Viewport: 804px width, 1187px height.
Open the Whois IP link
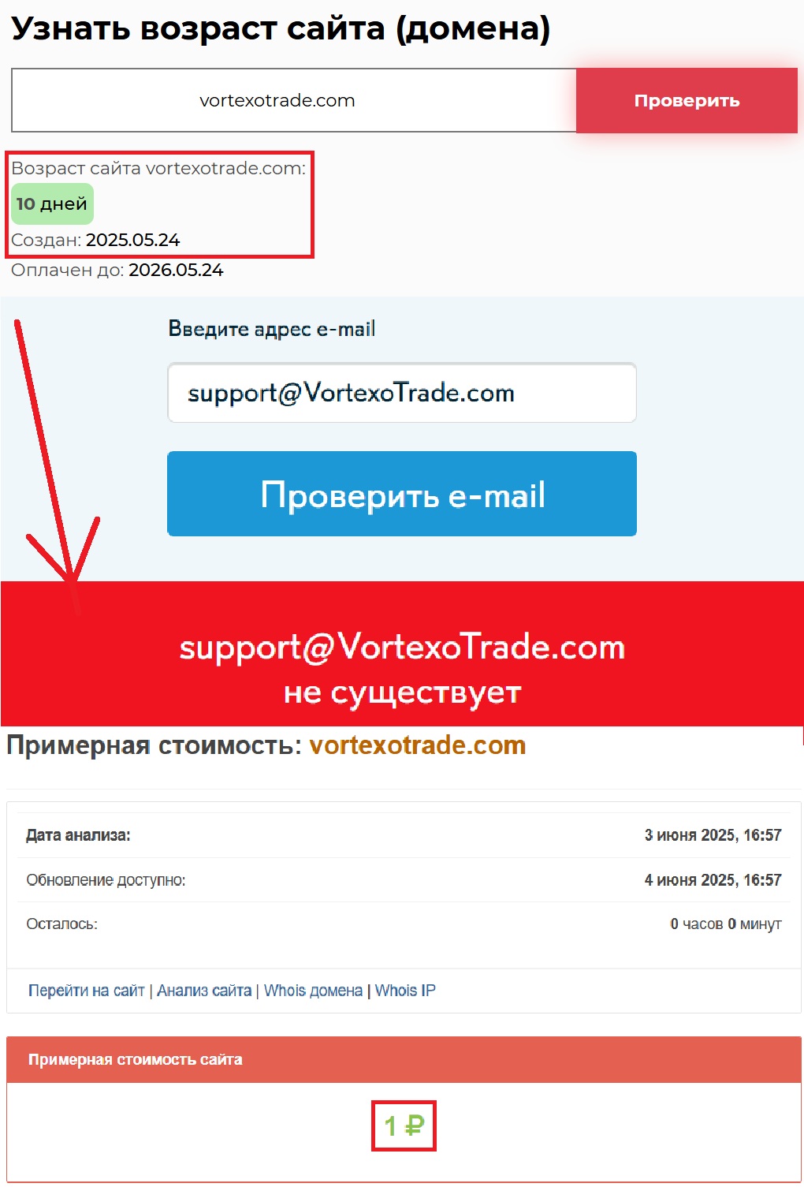(x=405, y=991)
